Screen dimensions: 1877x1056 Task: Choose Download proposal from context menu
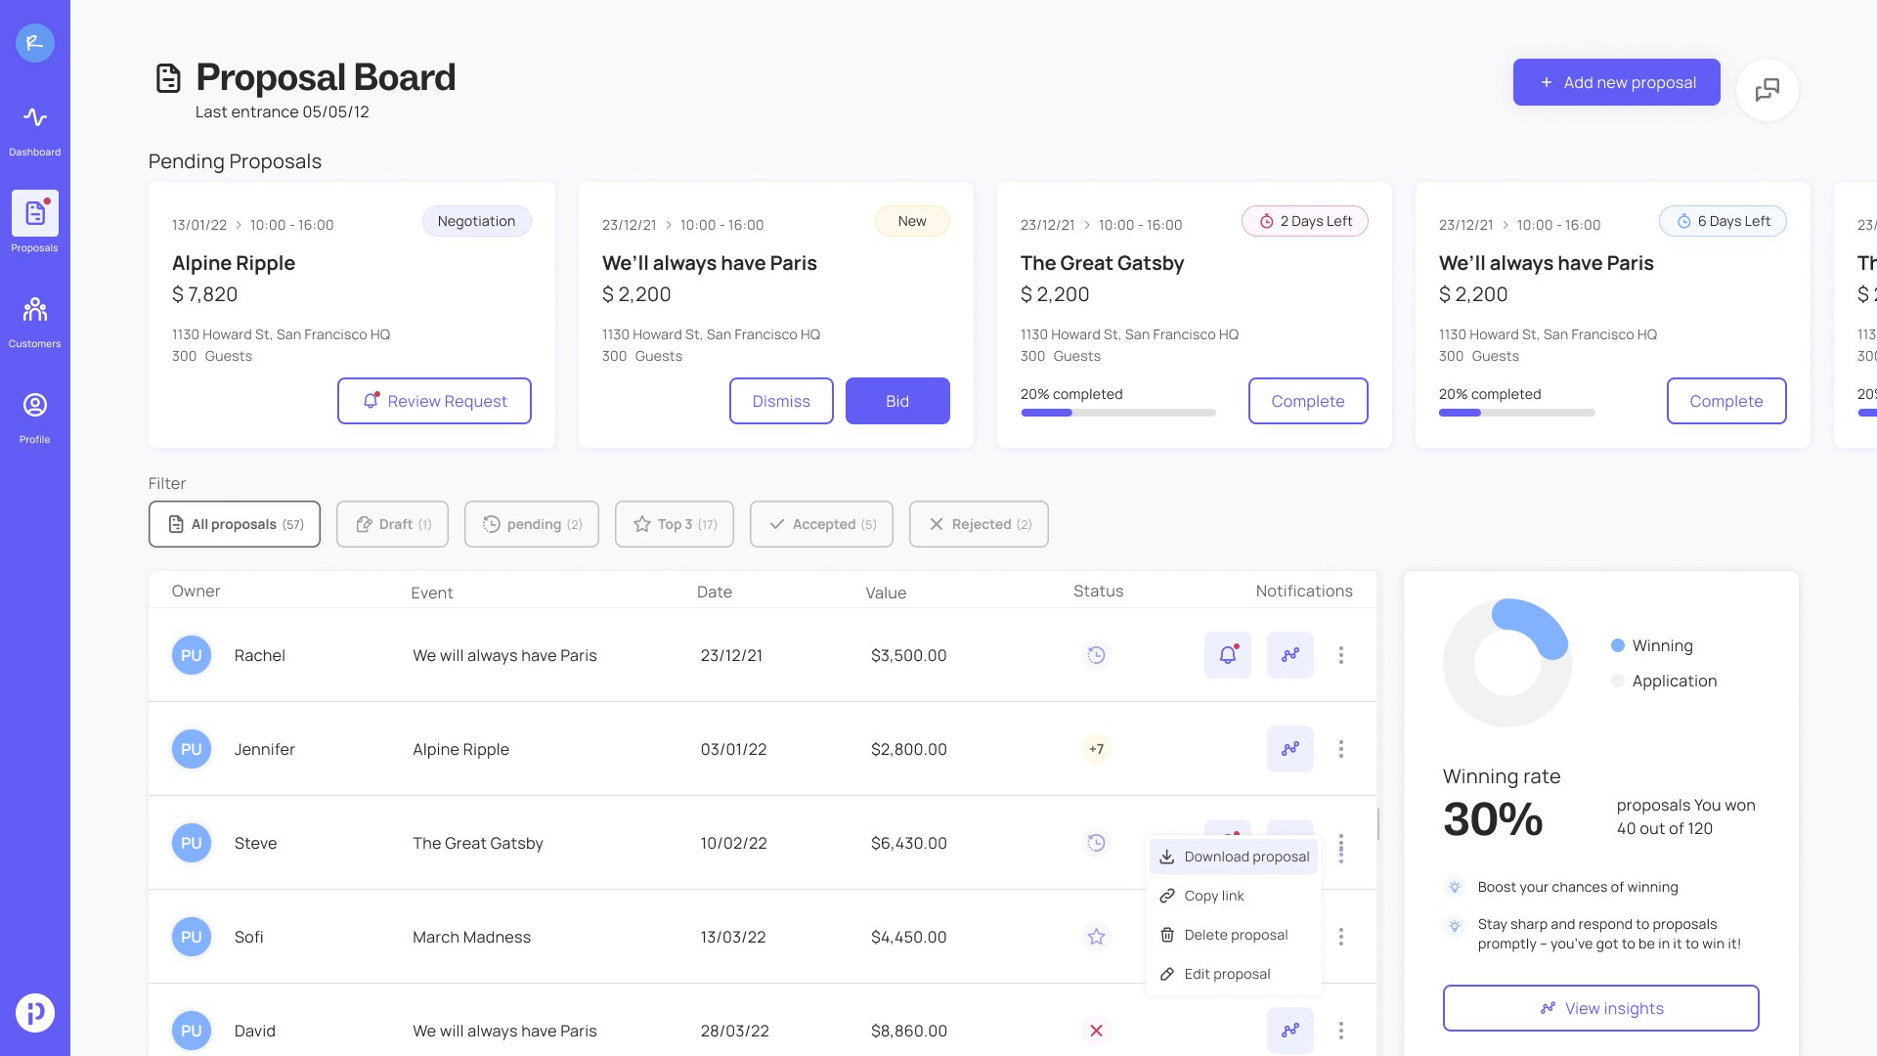pos(1234,857)
